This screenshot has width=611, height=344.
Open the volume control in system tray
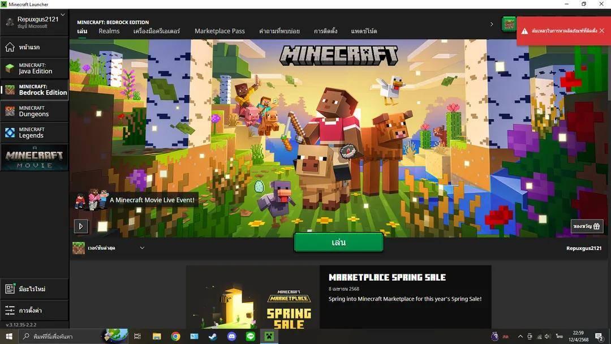548,336
